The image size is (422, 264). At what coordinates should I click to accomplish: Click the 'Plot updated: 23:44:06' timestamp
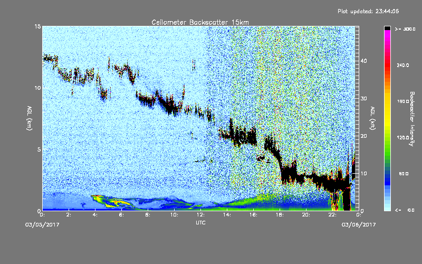[368, 11]
